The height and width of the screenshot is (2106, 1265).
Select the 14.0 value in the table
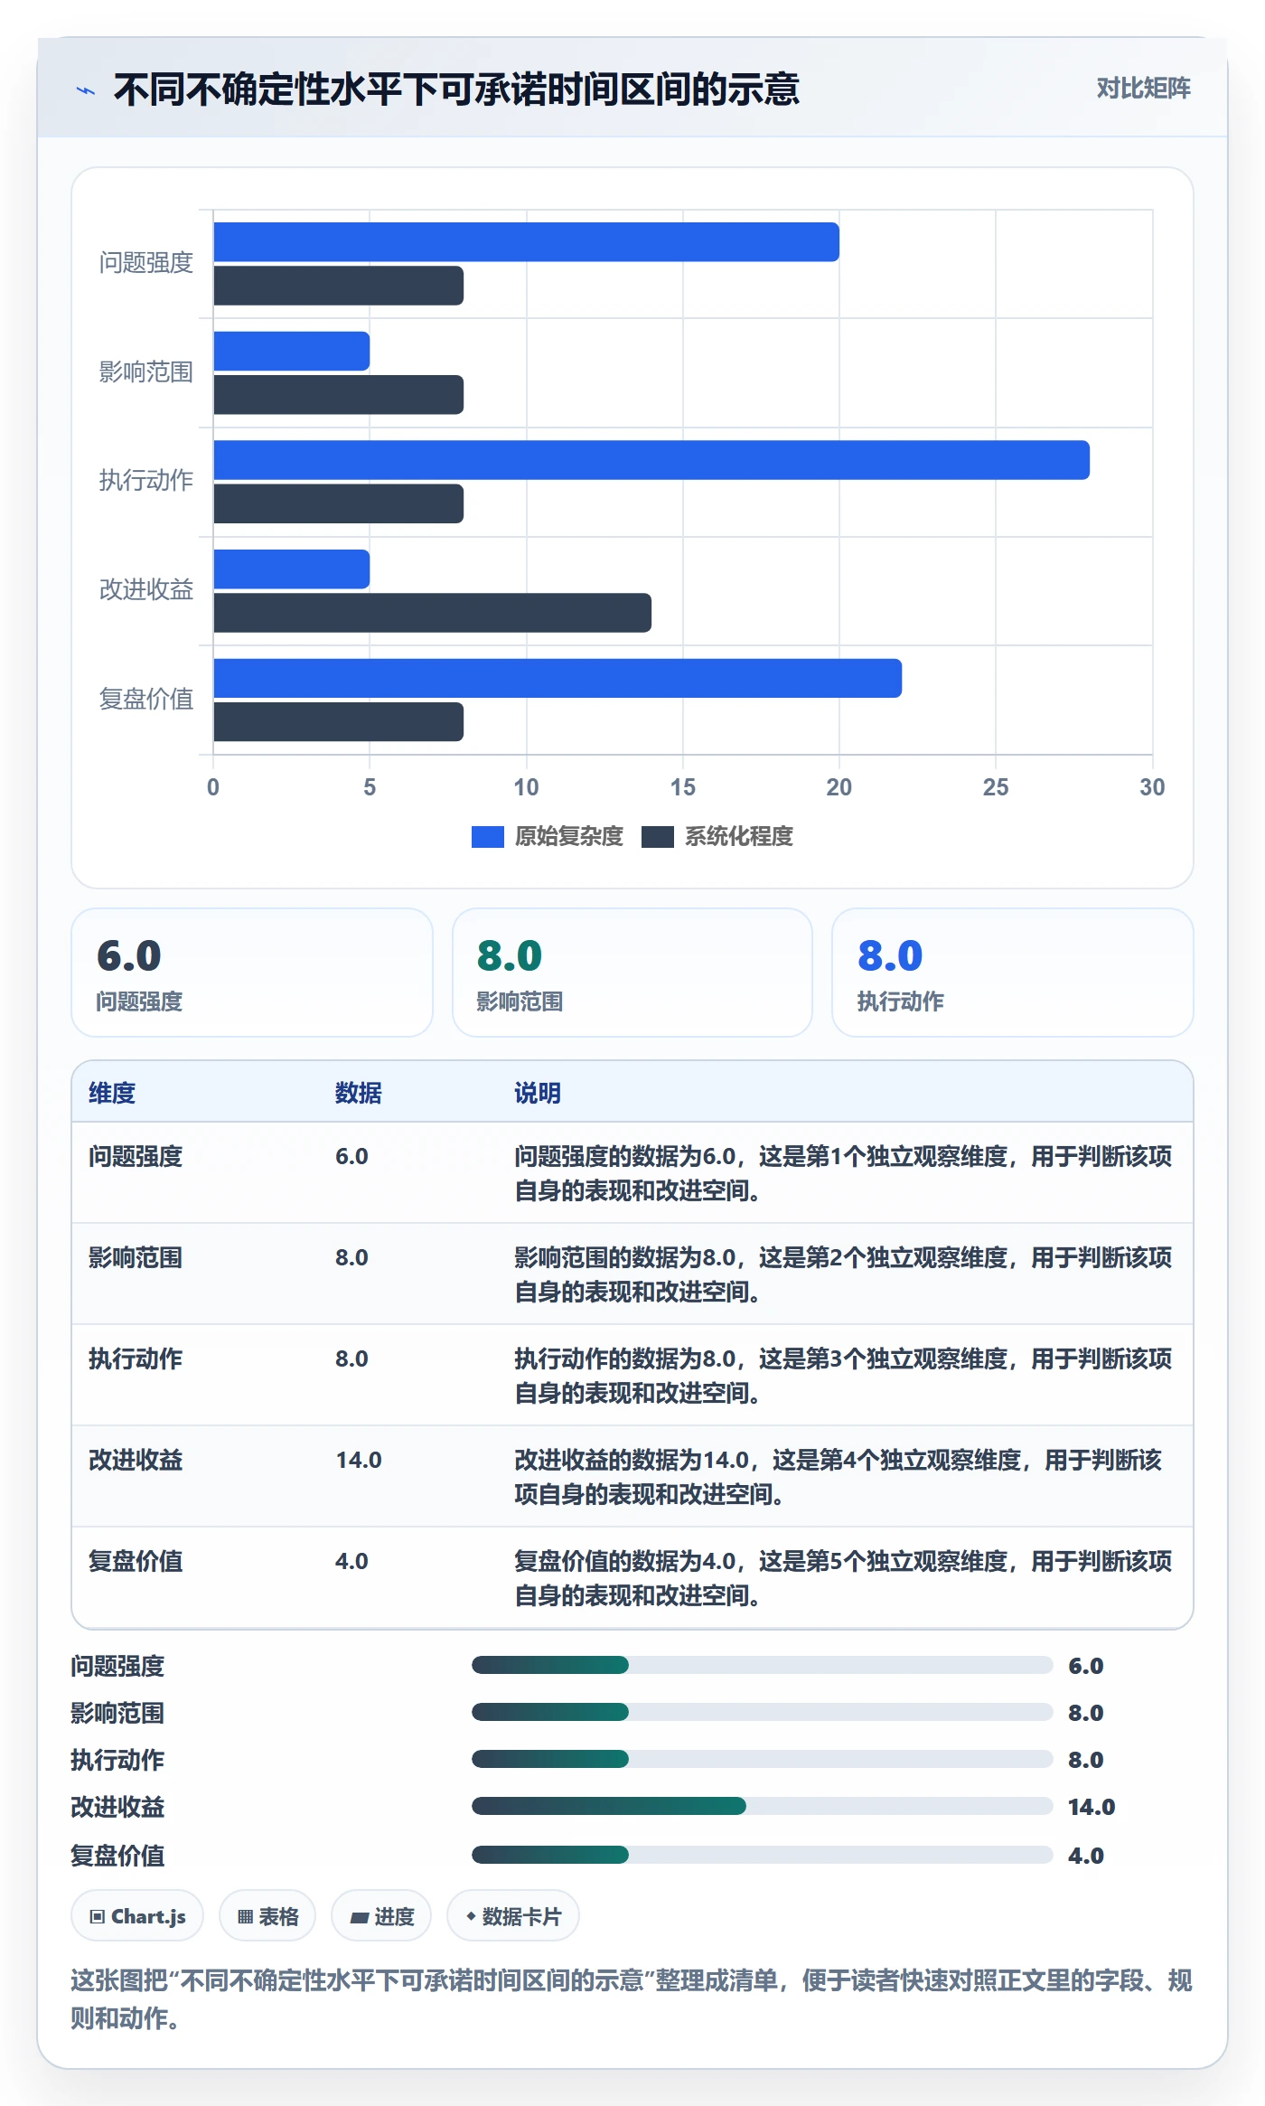[x=359, y=1460]
